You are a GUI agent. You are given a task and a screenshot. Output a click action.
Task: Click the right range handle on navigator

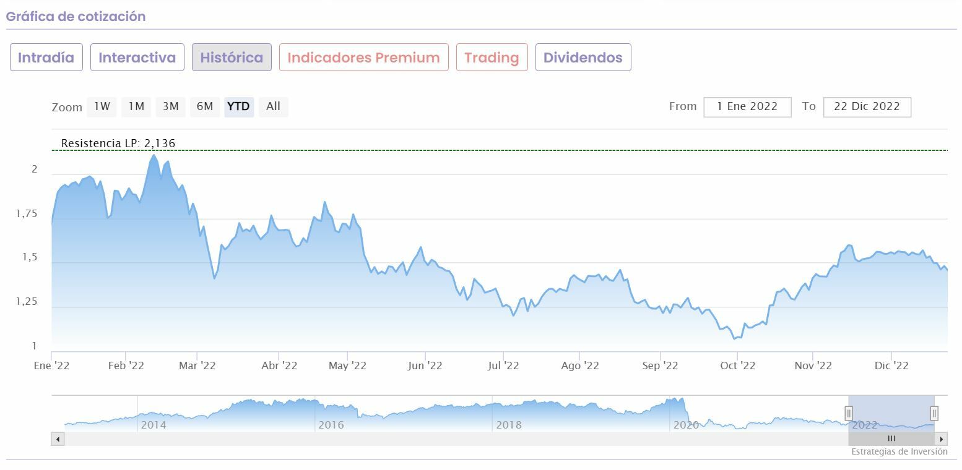click(x=934, y=412)
